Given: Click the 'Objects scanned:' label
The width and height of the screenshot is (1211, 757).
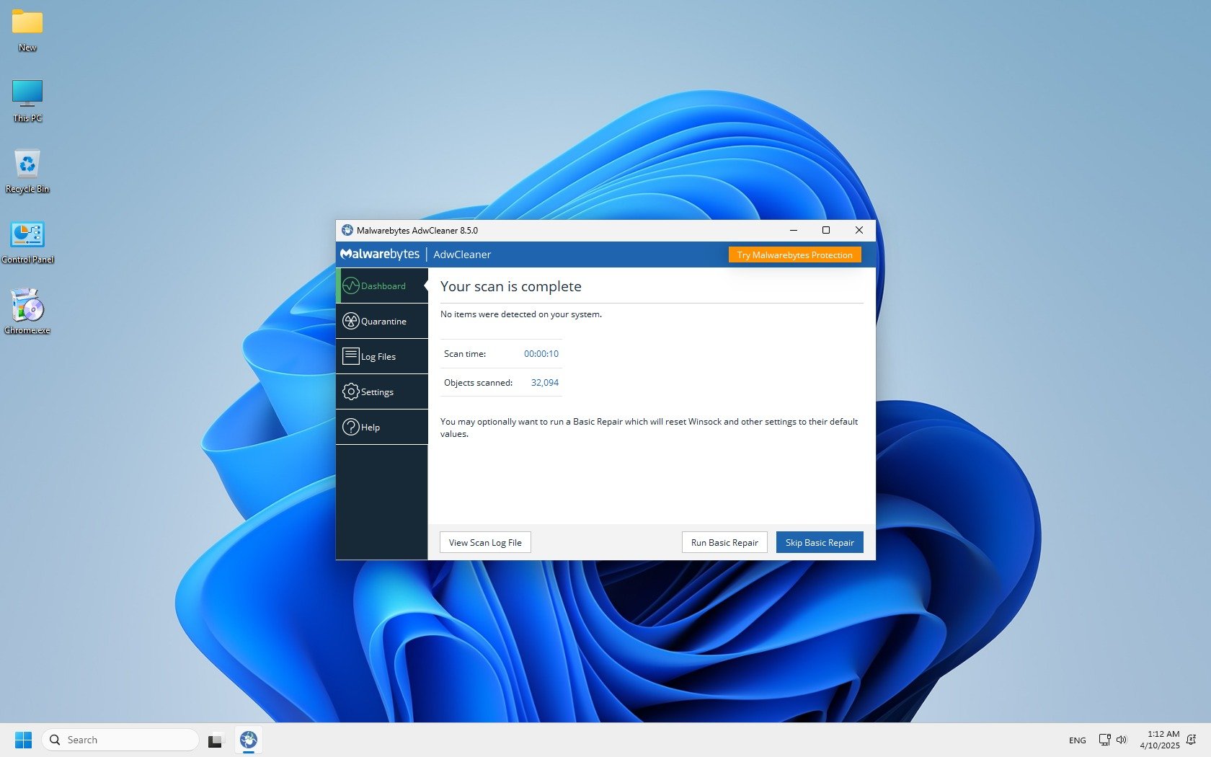Looking at the screenshot, I should pos(478,382).
